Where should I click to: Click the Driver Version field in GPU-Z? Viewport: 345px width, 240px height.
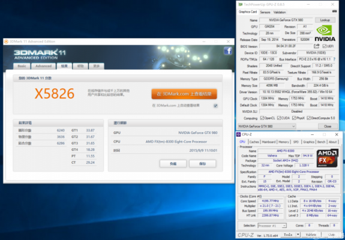pyautogui.click(x=297, y=92)
